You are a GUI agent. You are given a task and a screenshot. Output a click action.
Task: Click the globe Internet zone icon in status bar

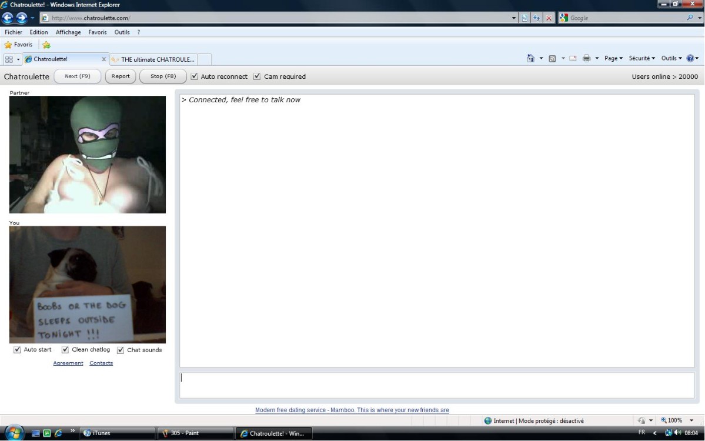click(x=488, y=421)
